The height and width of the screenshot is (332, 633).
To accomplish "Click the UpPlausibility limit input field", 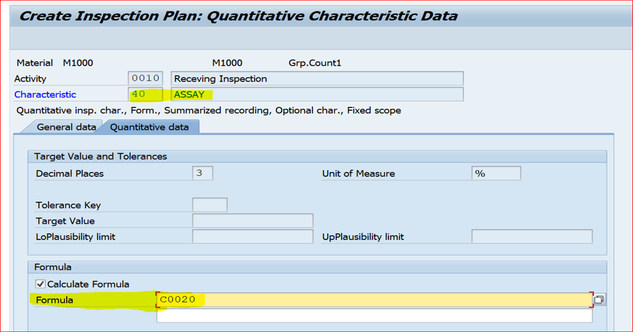I will point(532,237).
